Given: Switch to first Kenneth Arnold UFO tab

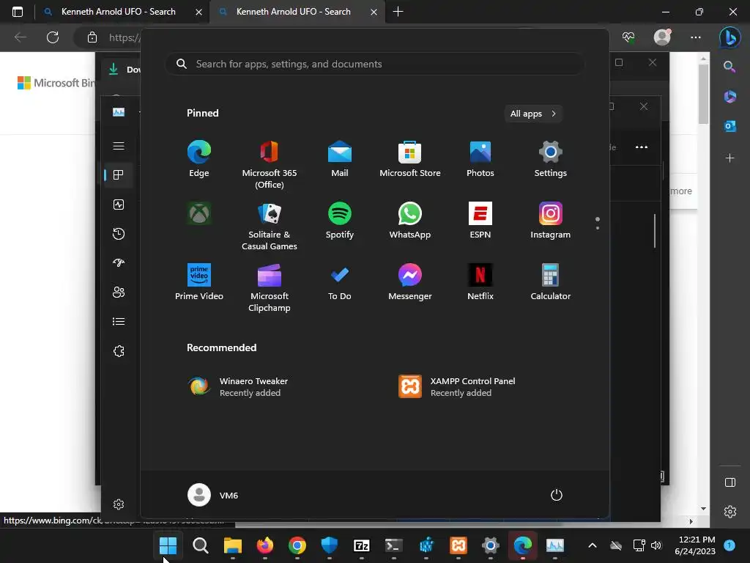Looking at the screenshot, I should [118, 12].
